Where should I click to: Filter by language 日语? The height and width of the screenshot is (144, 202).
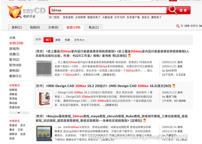point(20,130)
